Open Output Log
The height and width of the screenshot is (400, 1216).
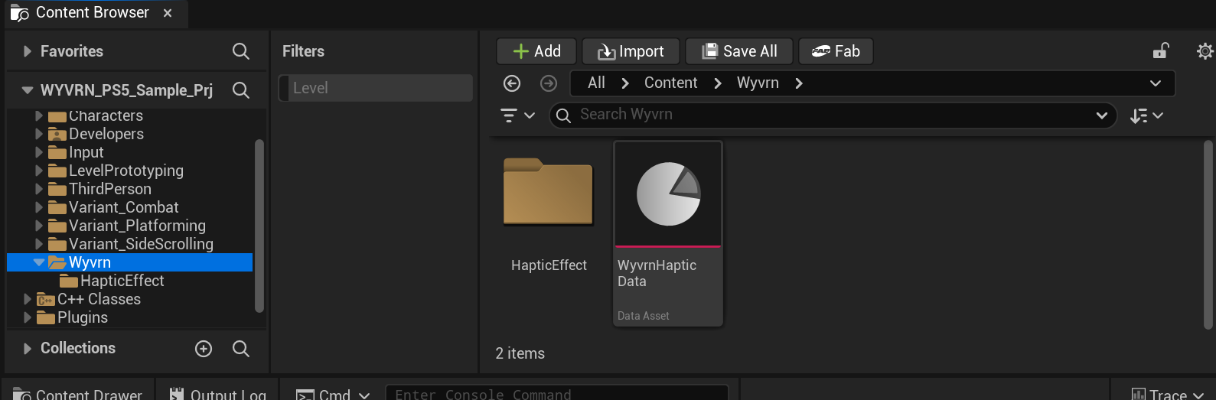tap(218, 393)
